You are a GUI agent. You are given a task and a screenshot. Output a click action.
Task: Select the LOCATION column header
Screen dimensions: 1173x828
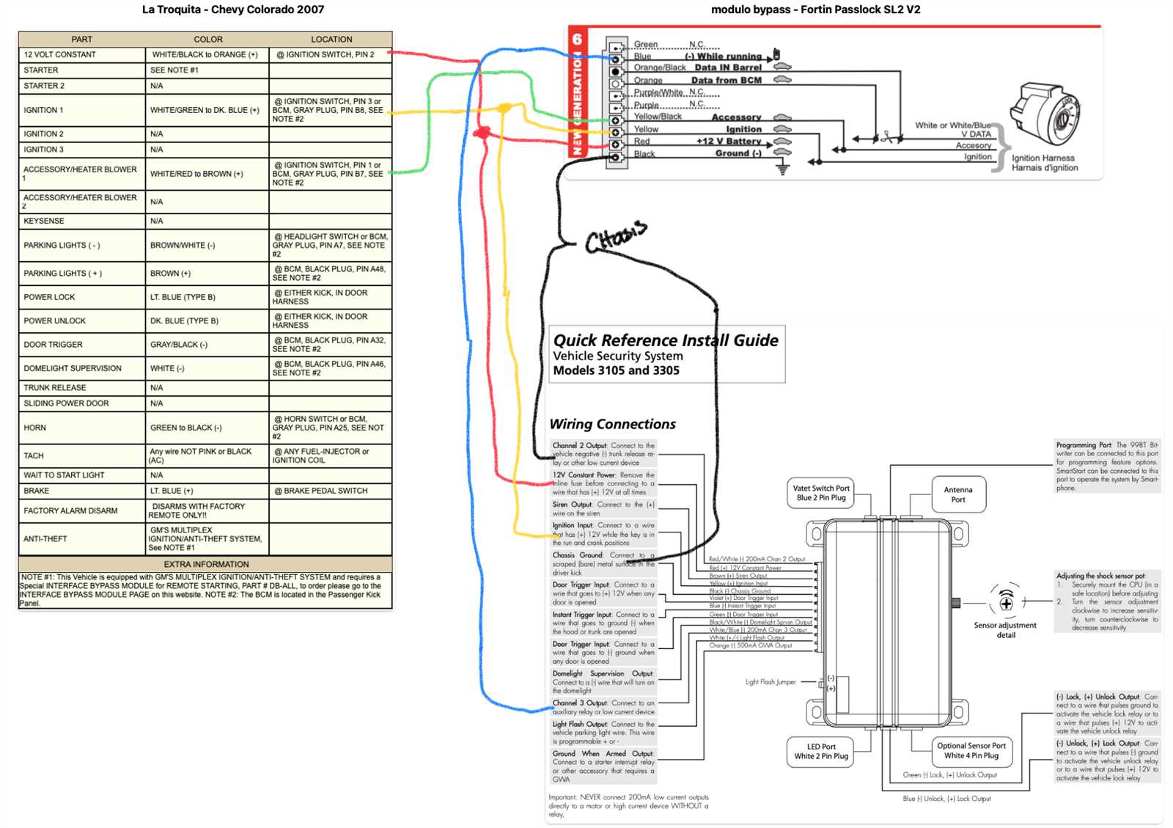tap(331, 39)
